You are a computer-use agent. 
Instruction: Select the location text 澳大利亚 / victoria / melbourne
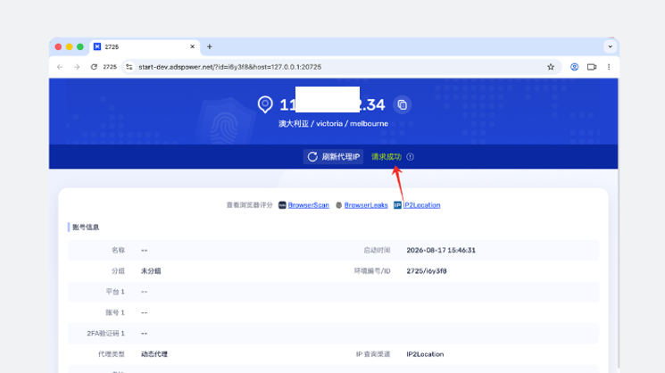coord(333,124)
